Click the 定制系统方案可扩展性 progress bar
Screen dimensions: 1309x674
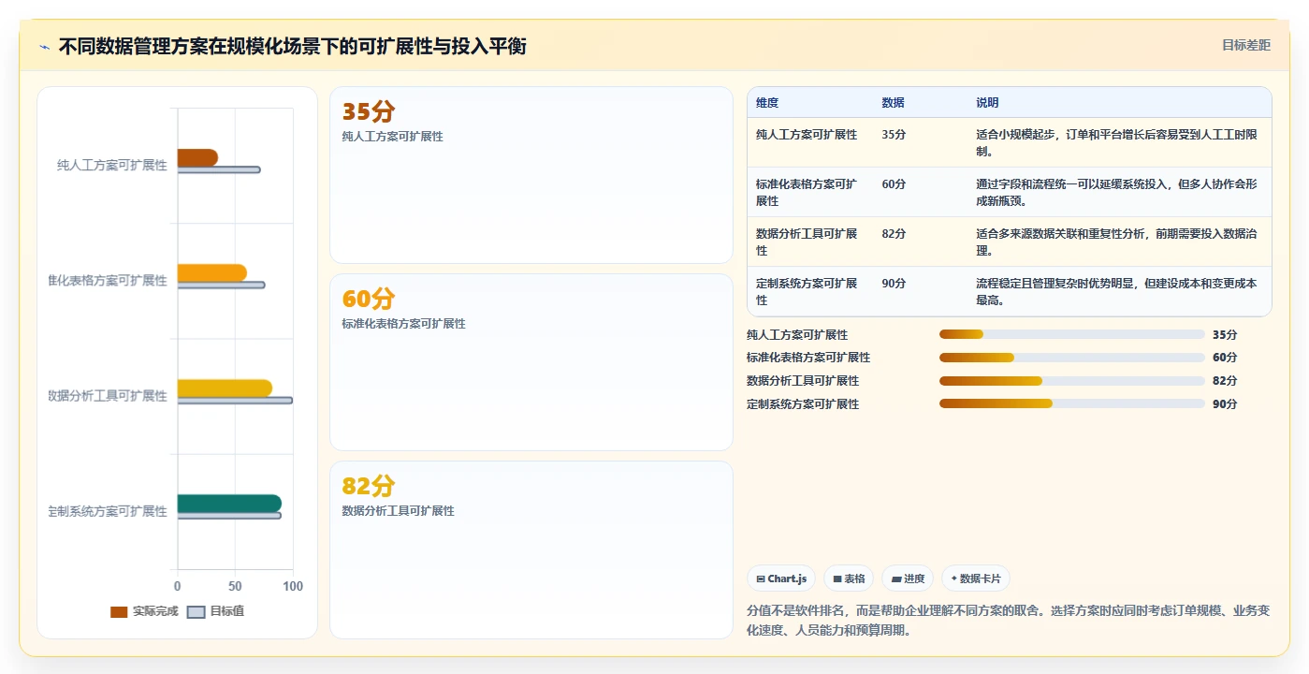point(1071,403)
